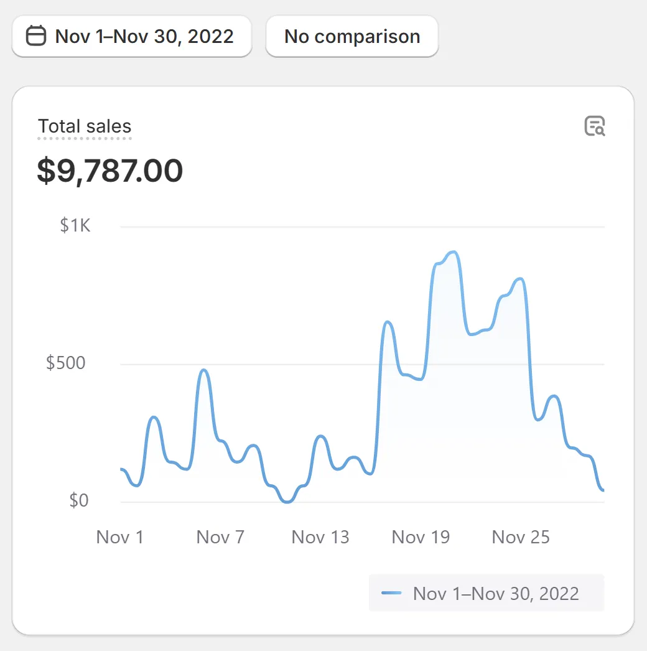
Task: Click the Nov 7 x-axis label
Action: pyautogui.click(x=220, y=537)
